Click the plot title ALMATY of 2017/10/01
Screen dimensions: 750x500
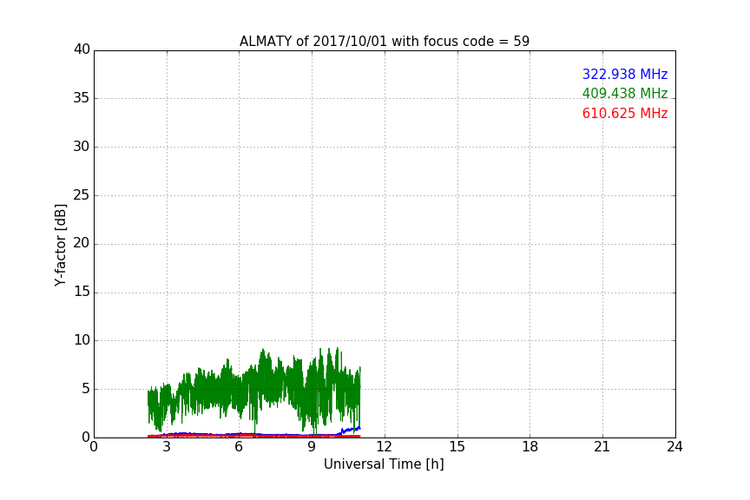(384, 41)
